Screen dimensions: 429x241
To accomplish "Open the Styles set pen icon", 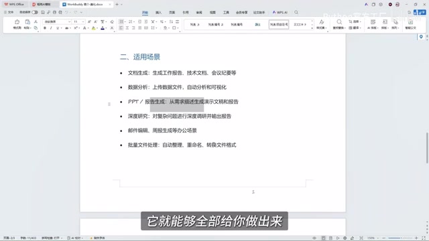I will 322,22.
